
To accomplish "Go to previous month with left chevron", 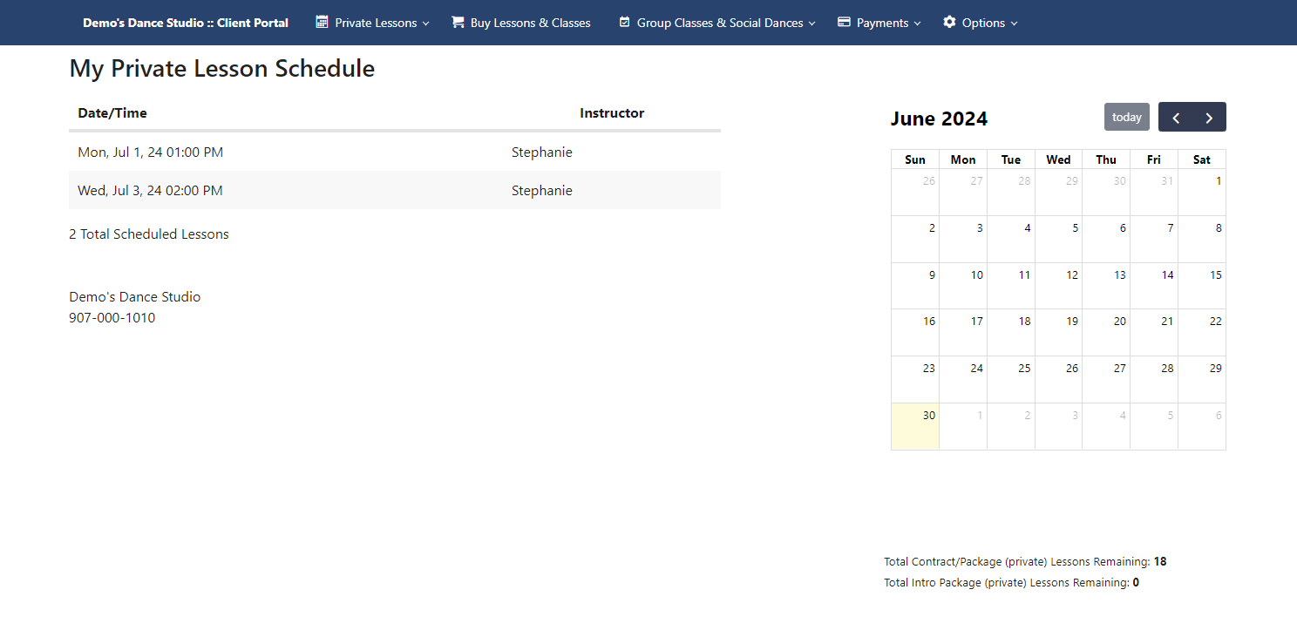I will pyautogui.click(x=1176, y=118).
